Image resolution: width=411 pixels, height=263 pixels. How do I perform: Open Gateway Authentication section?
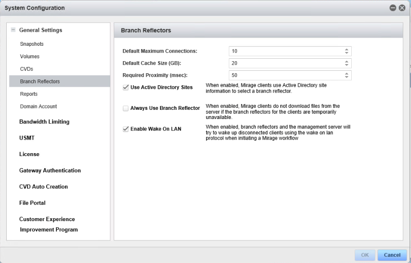pos(50,171)
